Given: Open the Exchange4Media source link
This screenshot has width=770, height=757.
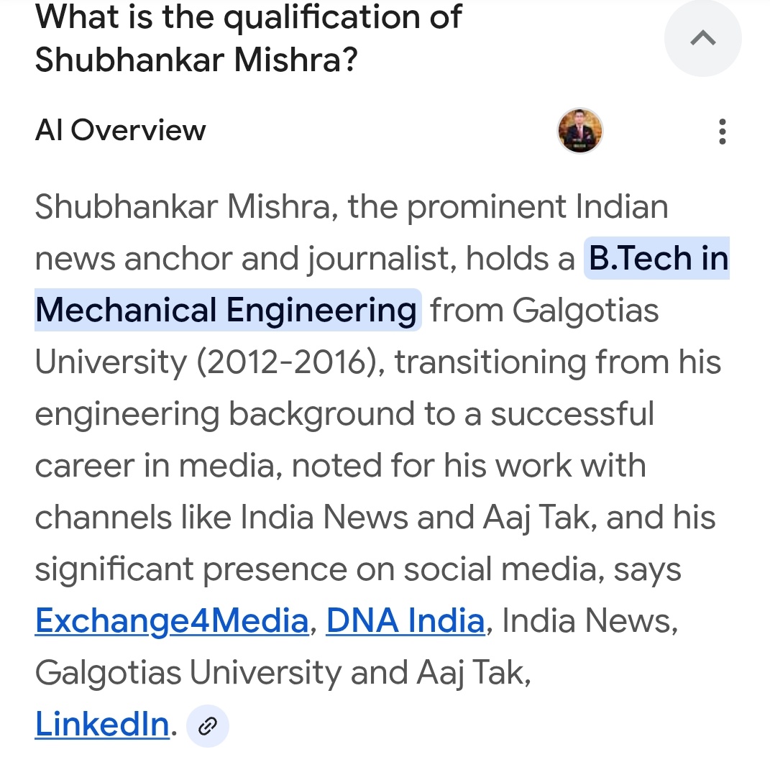Looking at the screenshot, I should coord(171,620).
